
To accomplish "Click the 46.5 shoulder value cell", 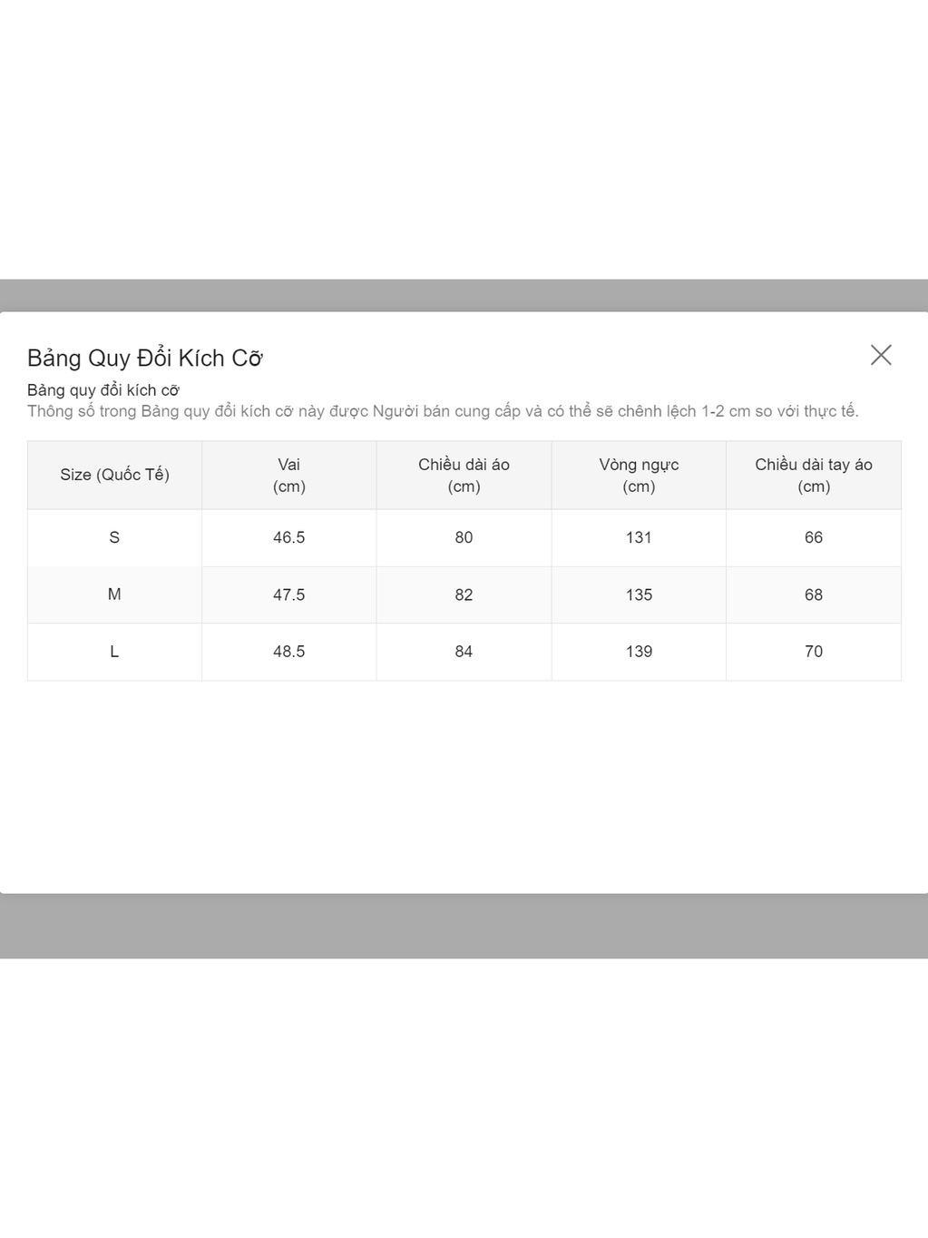I will pos(288,537).
